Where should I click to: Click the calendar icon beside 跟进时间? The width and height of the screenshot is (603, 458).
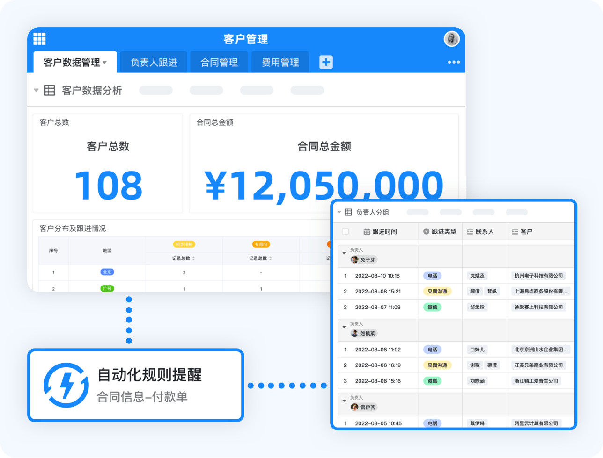click(367, 231)
